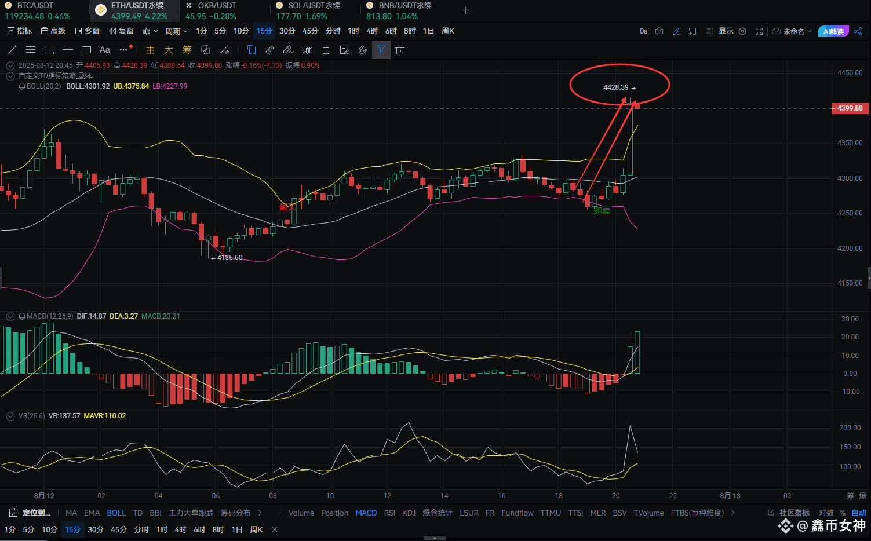Enter fullscreen chart mode
Viewport: 871px width, 541px height.
(759, 31)
